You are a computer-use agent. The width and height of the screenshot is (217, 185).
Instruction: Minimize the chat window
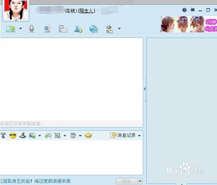click(200, 11)
